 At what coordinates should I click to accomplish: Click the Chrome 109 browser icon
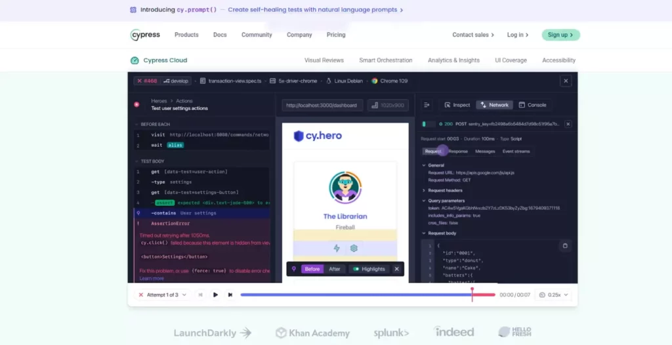375,81
